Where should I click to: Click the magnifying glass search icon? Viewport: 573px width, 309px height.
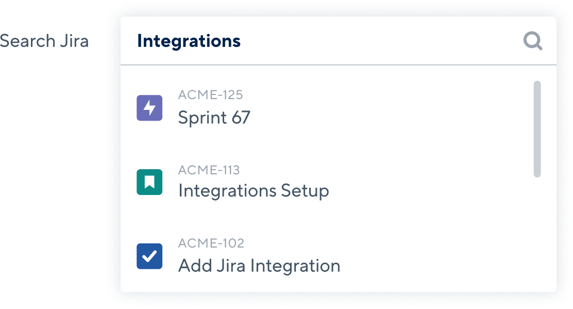coord(532,41)
